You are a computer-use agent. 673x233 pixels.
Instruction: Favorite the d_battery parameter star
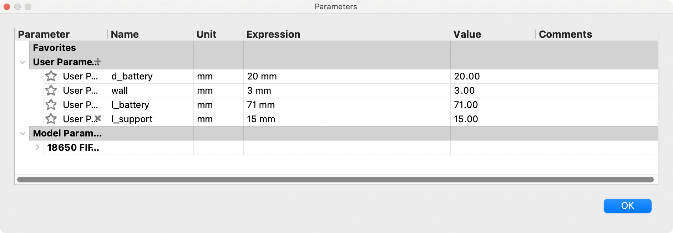[x=51, y=76]
